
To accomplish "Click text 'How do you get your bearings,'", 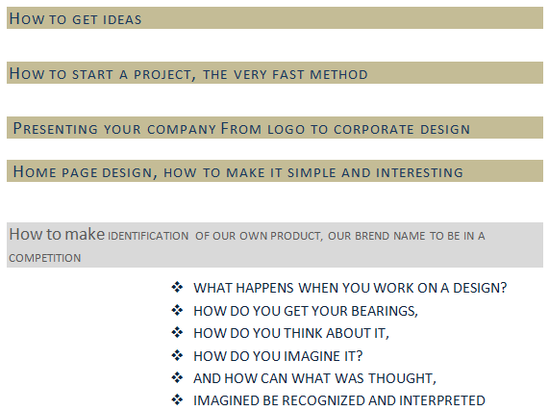I will pyautogui.click(x=306, y=311).
